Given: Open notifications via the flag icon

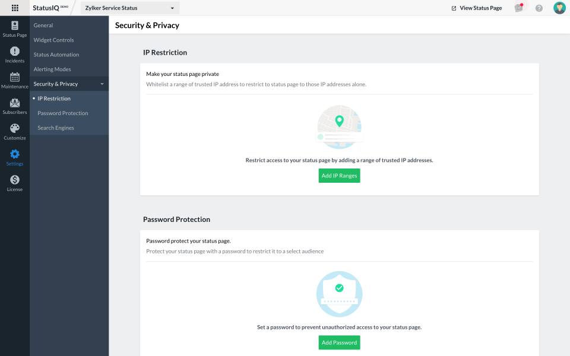Looking at the screenshot, I should (519, 8).
